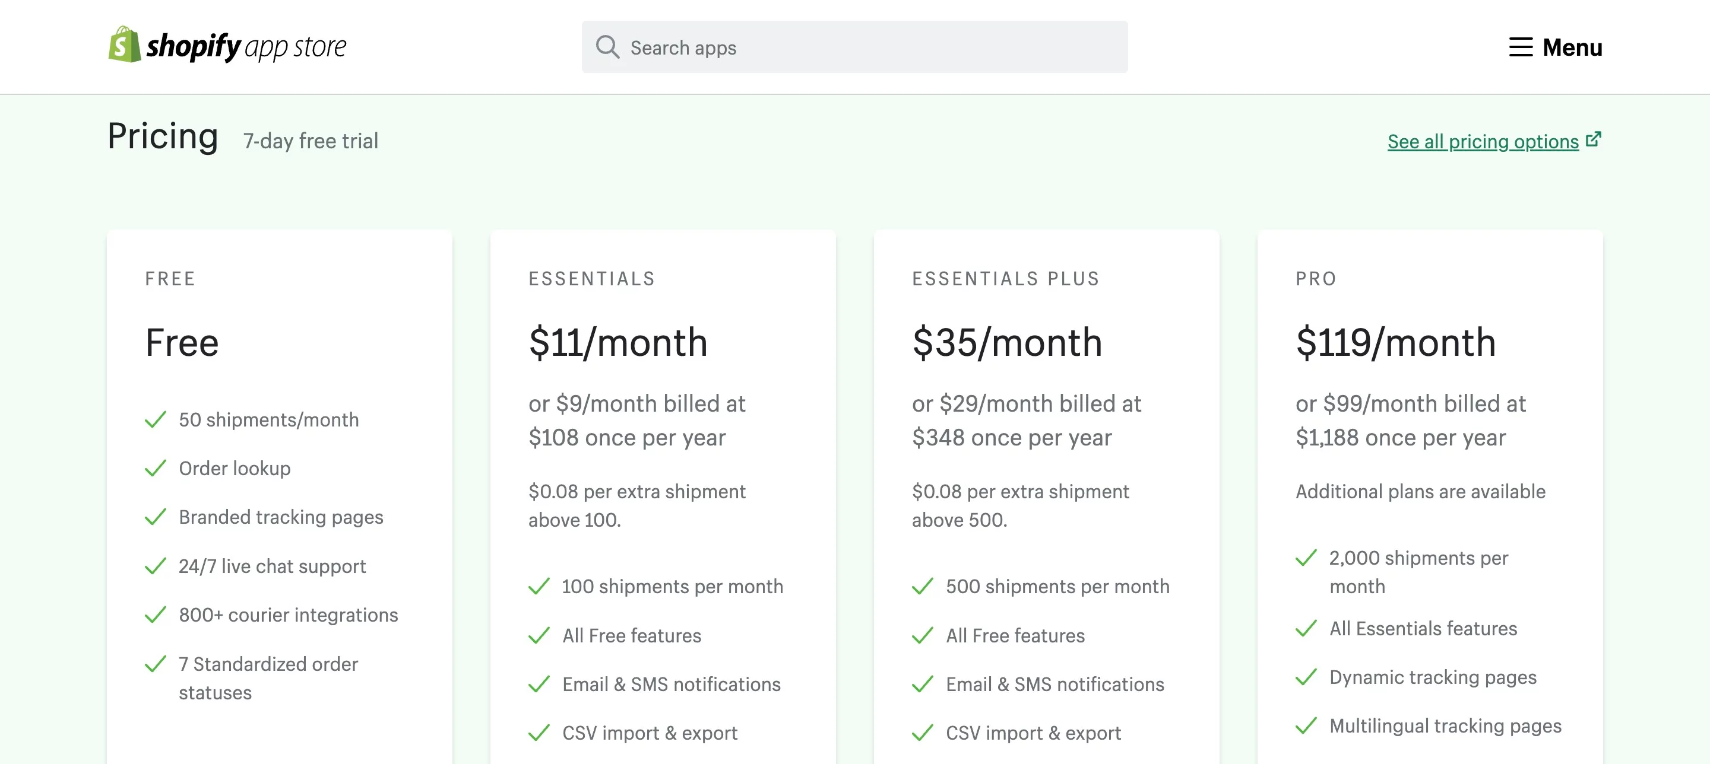Click the checkmark beside Multilingual tracking pages

click(1306, 725)
